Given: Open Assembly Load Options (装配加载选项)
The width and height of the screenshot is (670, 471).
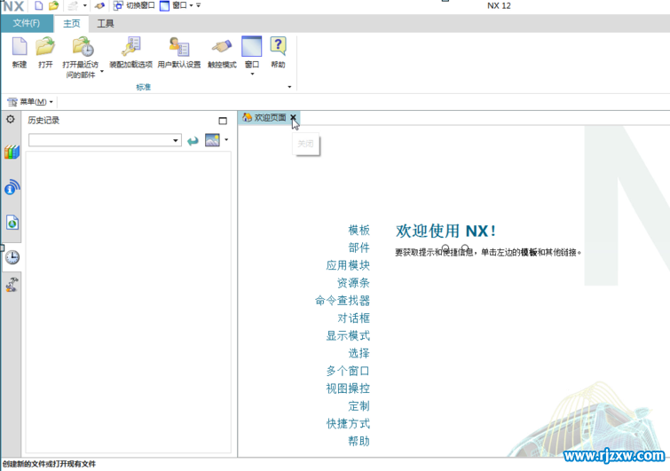Looking at the screenshot, I should 130,46.
